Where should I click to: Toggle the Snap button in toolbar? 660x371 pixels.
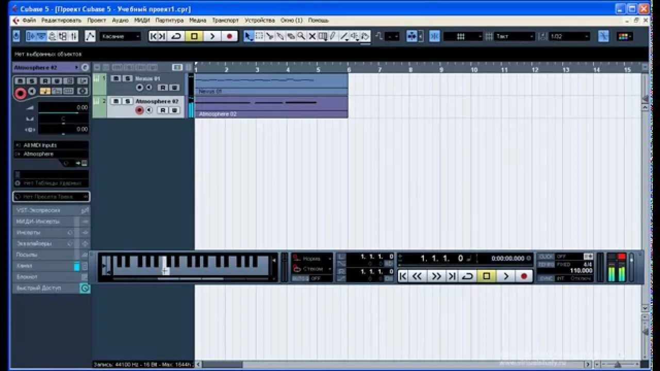point(434,36)
